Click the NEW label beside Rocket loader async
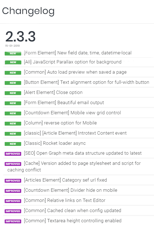Viewport: 154px width, 225px height. coord(13,144)
